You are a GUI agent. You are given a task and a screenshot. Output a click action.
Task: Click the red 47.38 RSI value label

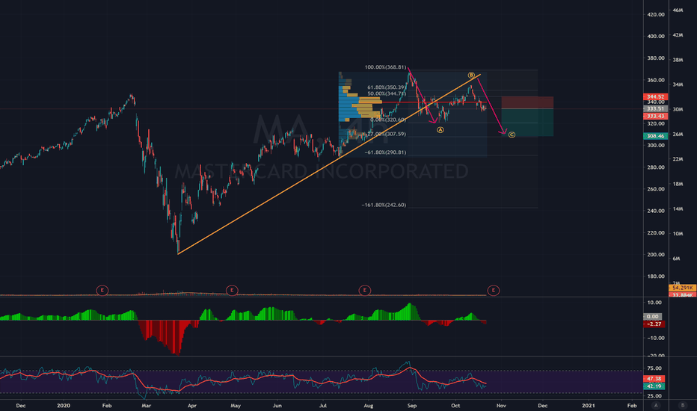(x=654, y=379)
